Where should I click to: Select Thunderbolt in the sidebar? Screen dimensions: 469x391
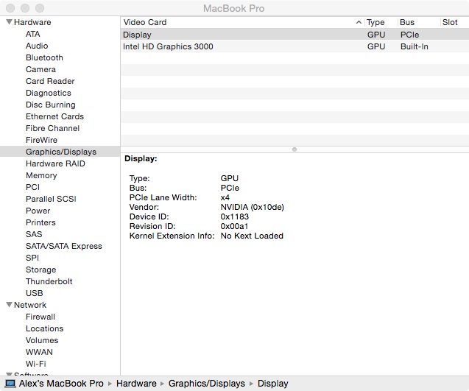point(49,281)
